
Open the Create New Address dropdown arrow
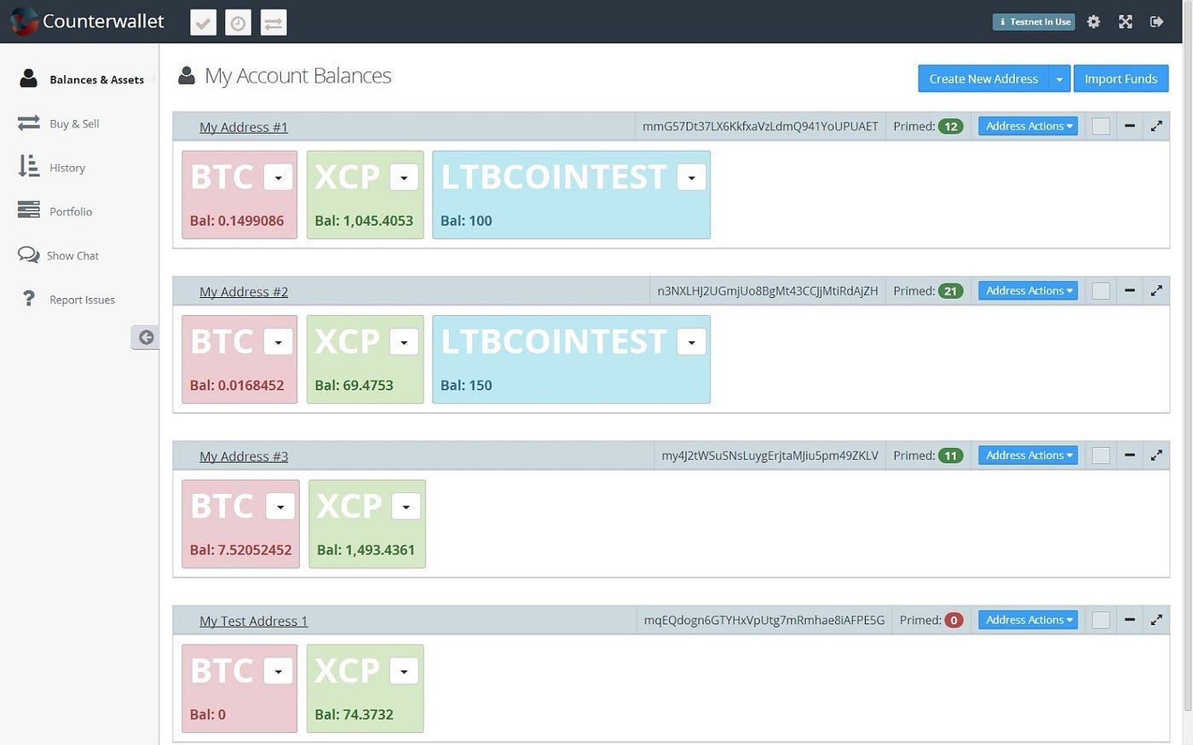(1059, 78)
